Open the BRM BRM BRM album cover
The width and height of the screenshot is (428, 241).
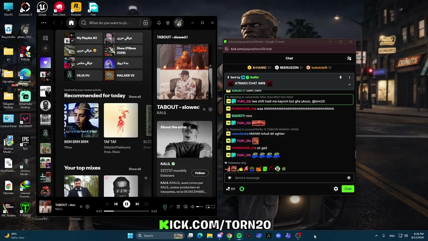pyautogui.click(x=81, y=120)
